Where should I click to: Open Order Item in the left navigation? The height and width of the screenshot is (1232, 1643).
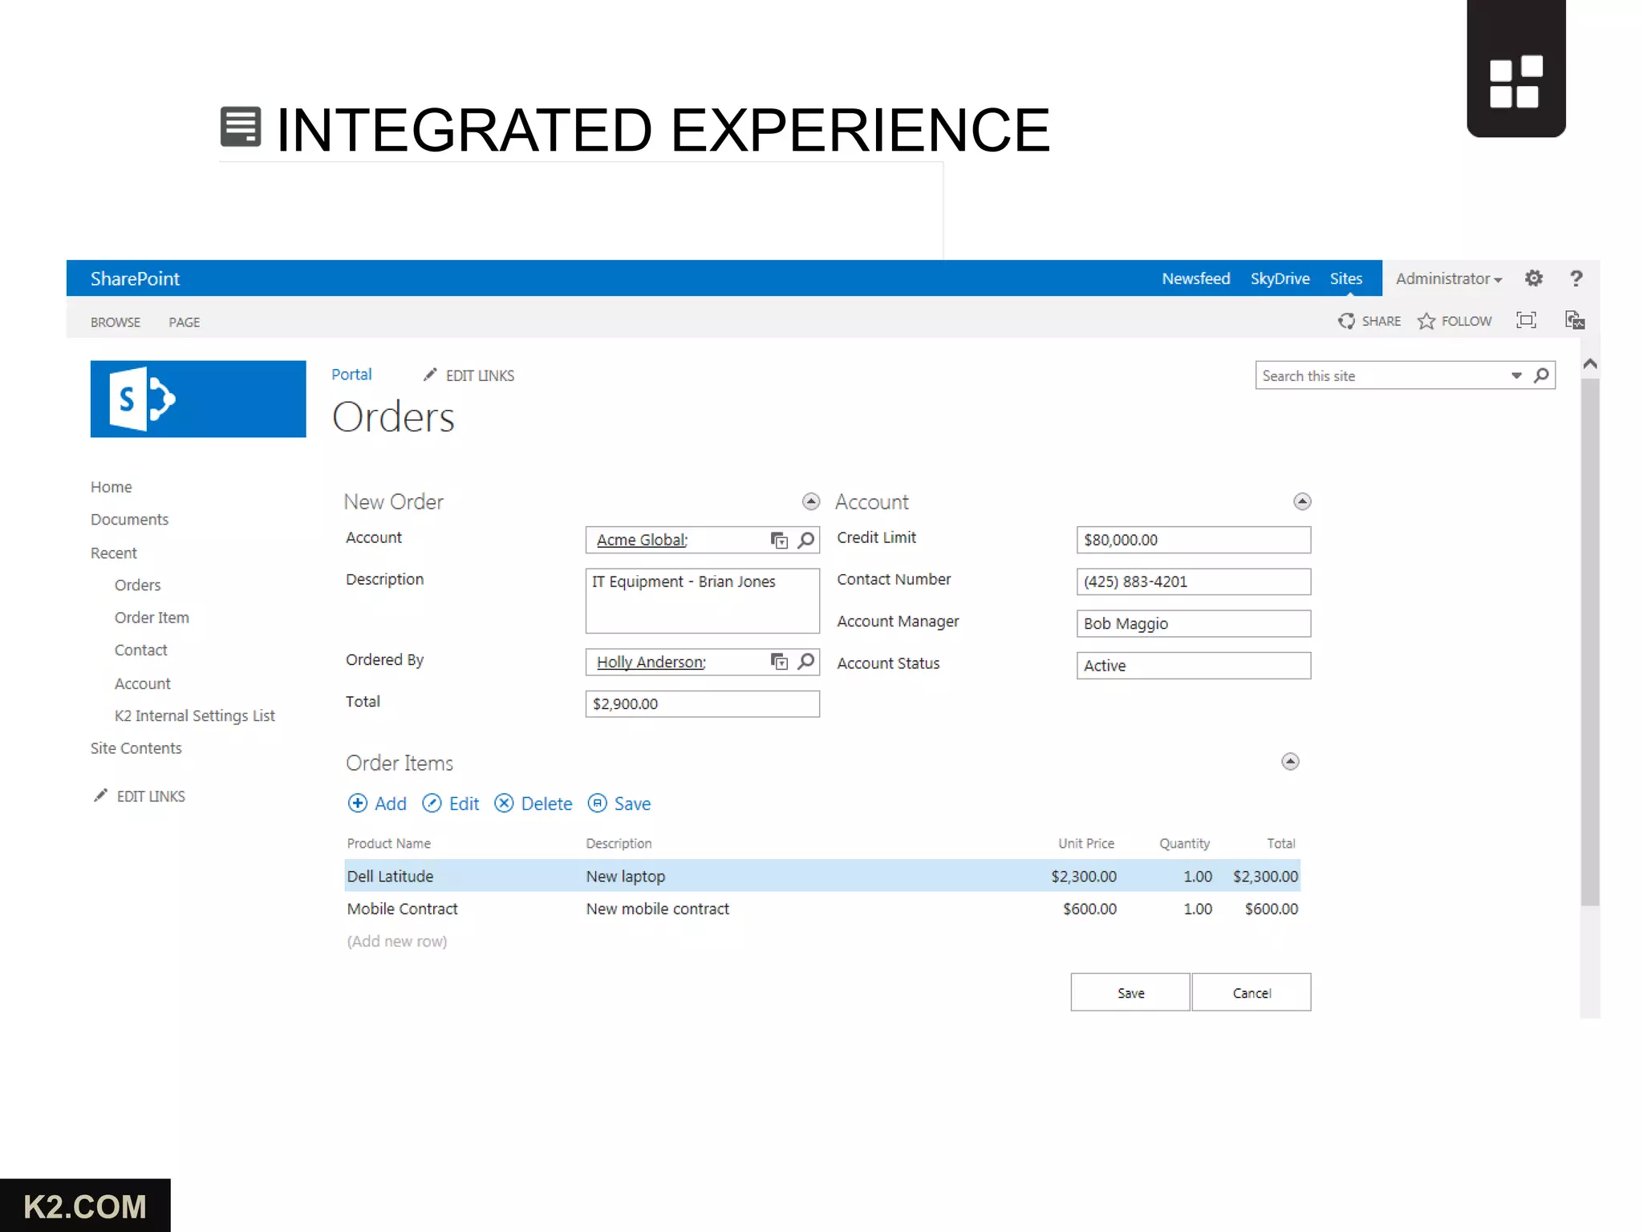[152, 618]
